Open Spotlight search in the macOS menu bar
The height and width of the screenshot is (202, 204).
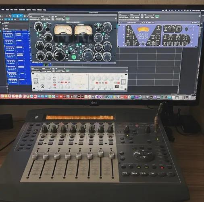coord(181,11)
